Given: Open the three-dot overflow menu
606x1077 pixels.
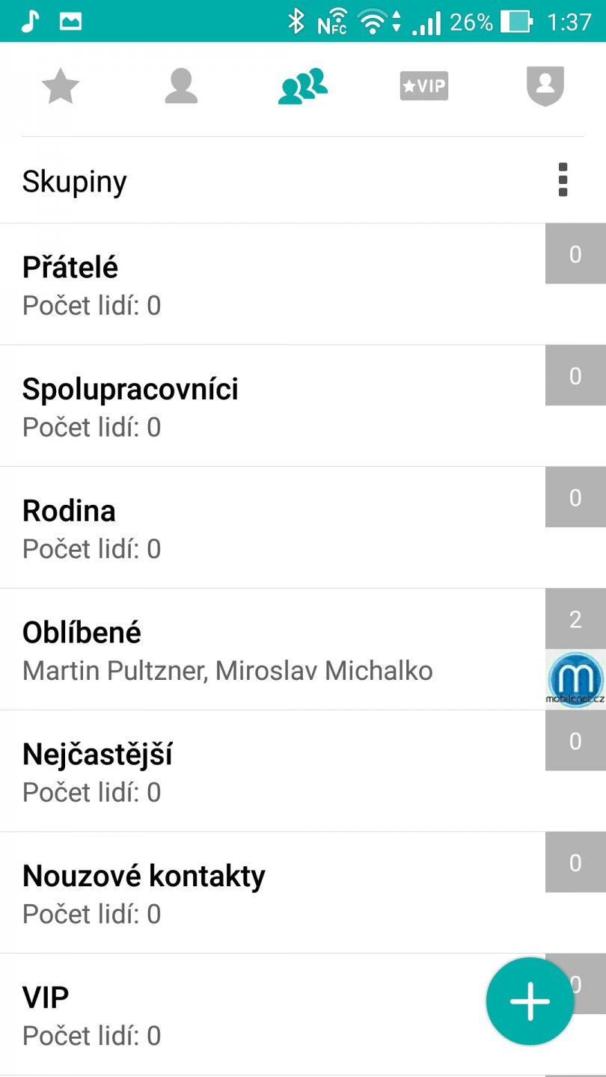Looking at the screenshot, I should tap(563, 180).
